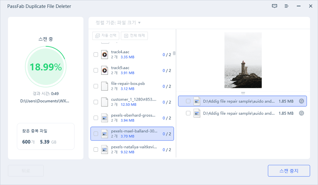Select the second D:\4ddig path row text
This screenshot has width=318, height=185.
pos(239,113)
